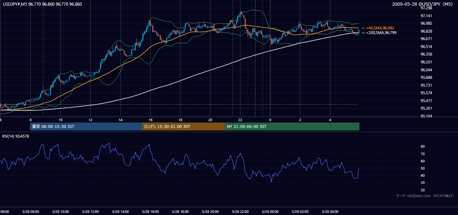Click the 5/29 00:00 bottom time label
Screen dimensions: 458x215
(270, 212)
